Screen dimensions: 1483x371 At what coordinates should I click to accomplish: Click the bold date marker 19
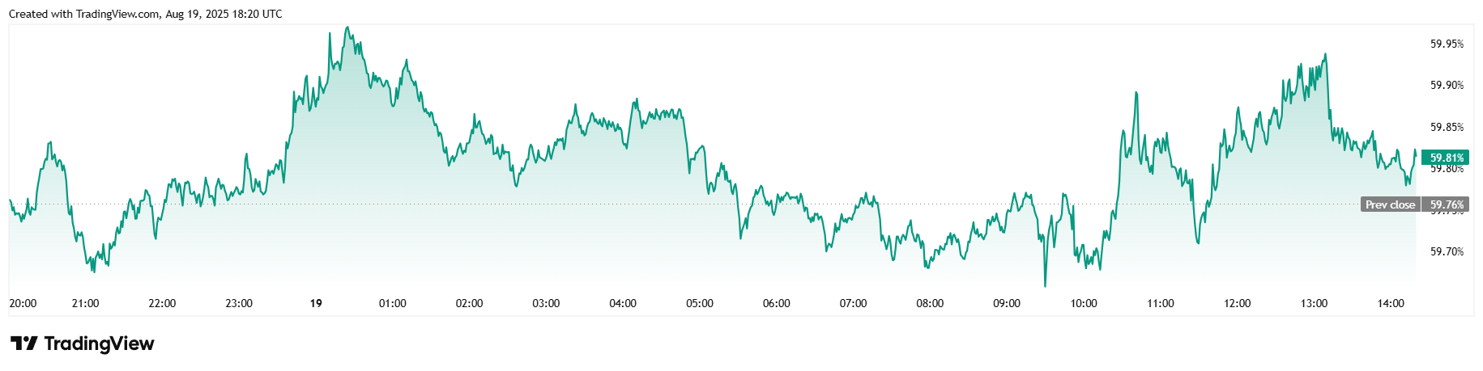[316, 303]
